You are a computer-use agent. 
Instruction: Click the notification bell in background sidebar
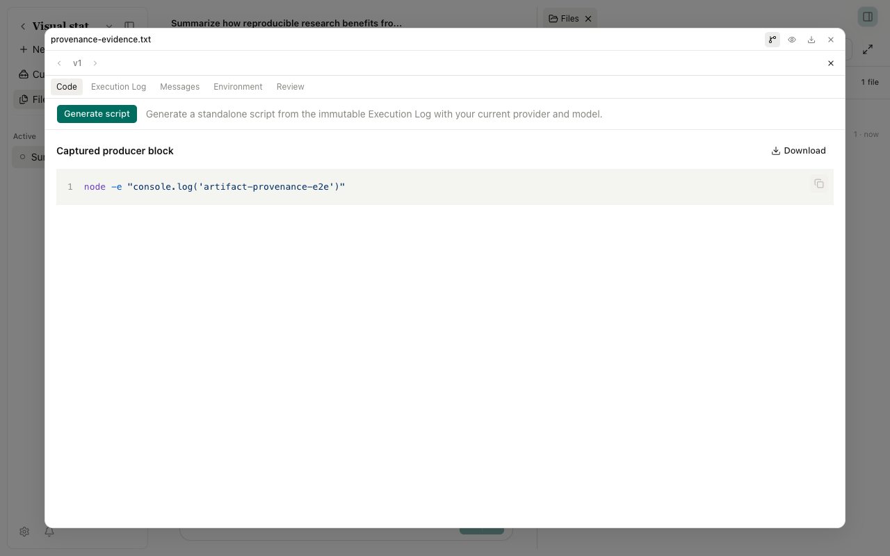pos(49,532)
